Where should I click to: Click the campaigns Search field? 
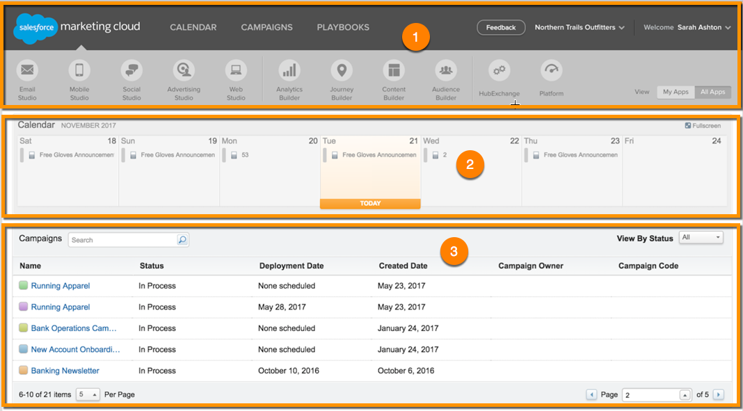122,240
